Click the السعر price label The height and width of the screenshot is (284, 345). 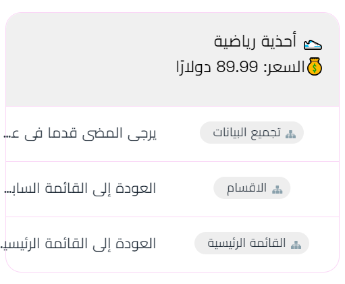click(x=284, y=67)
